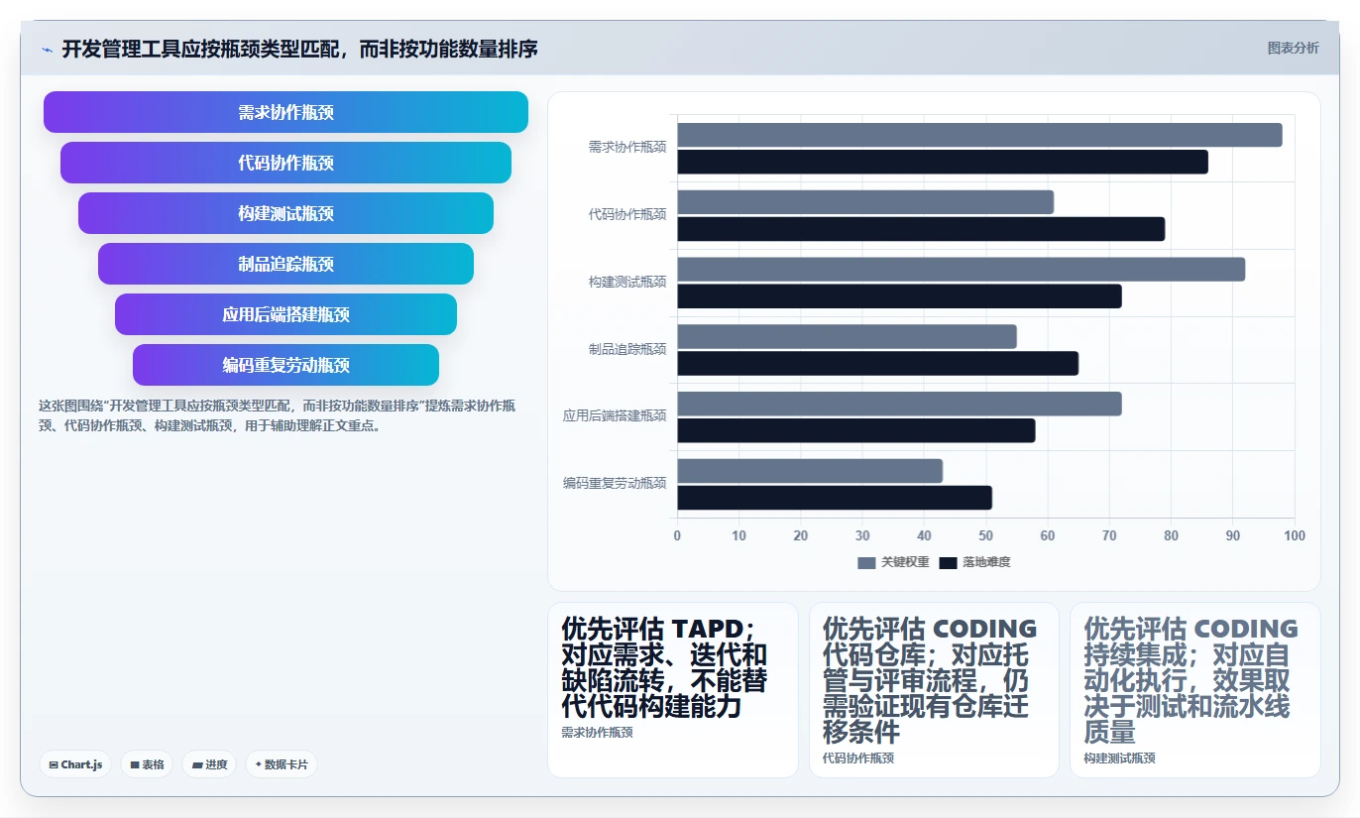The image size is (1360, 818).
Task: Toggle the 关键权重 legend entry
Action: (893, 562)
